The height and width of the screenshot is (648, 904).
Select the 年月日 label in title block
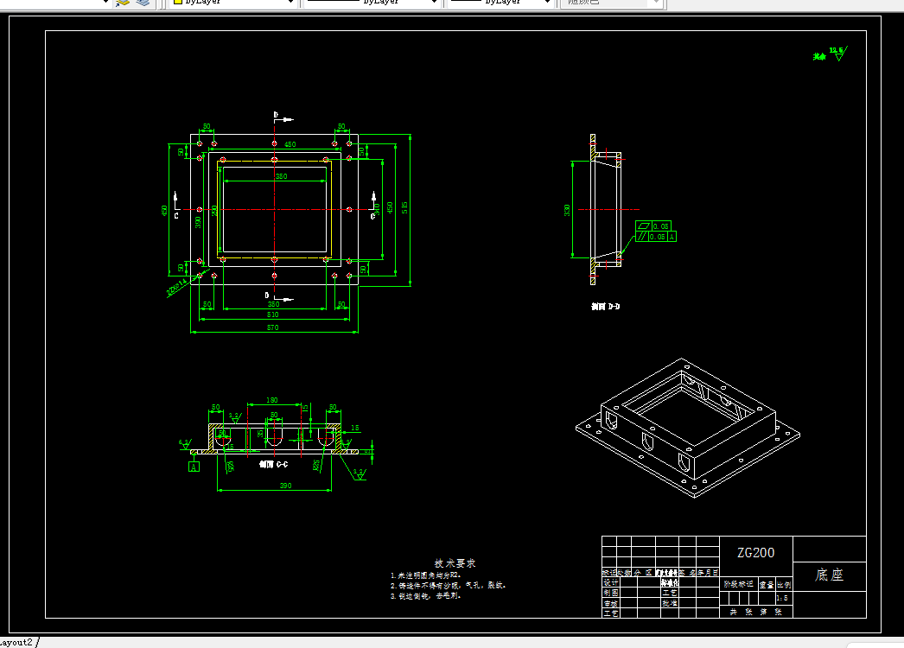(708, 573)
